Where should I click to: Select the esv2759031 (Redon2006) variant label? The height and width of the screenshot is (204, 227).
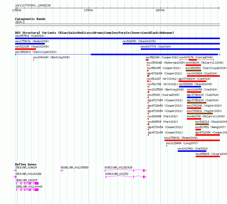[x=32, y=41]
